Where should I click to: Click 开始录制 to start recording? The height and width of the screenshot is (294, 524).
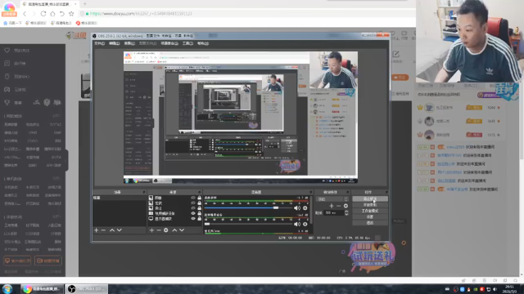coord(370,205)
